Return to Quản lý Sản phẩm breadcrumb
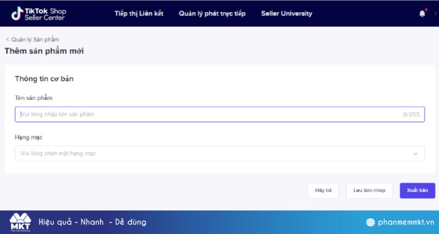This screenshot has width=439, height=234. click(35, 39)
